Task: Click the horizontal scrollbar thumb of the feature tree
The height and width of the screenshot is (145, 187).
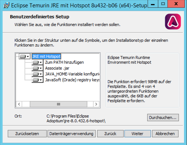Action: click(x=59, y=104)
